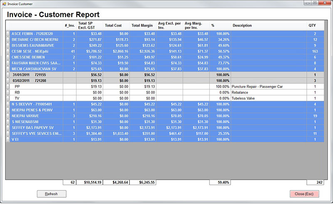Click the % column header
Viewport: 333px width, 205px height.
220,25
